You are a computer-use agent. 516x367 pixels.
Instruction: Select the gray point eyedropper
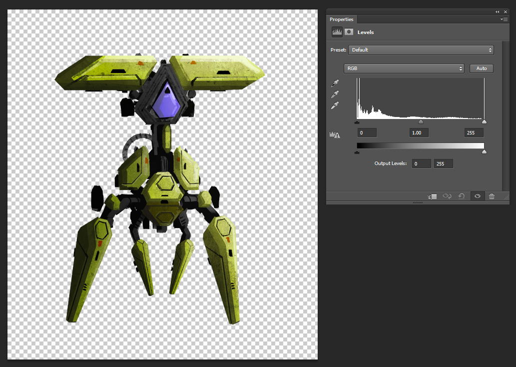336,94
